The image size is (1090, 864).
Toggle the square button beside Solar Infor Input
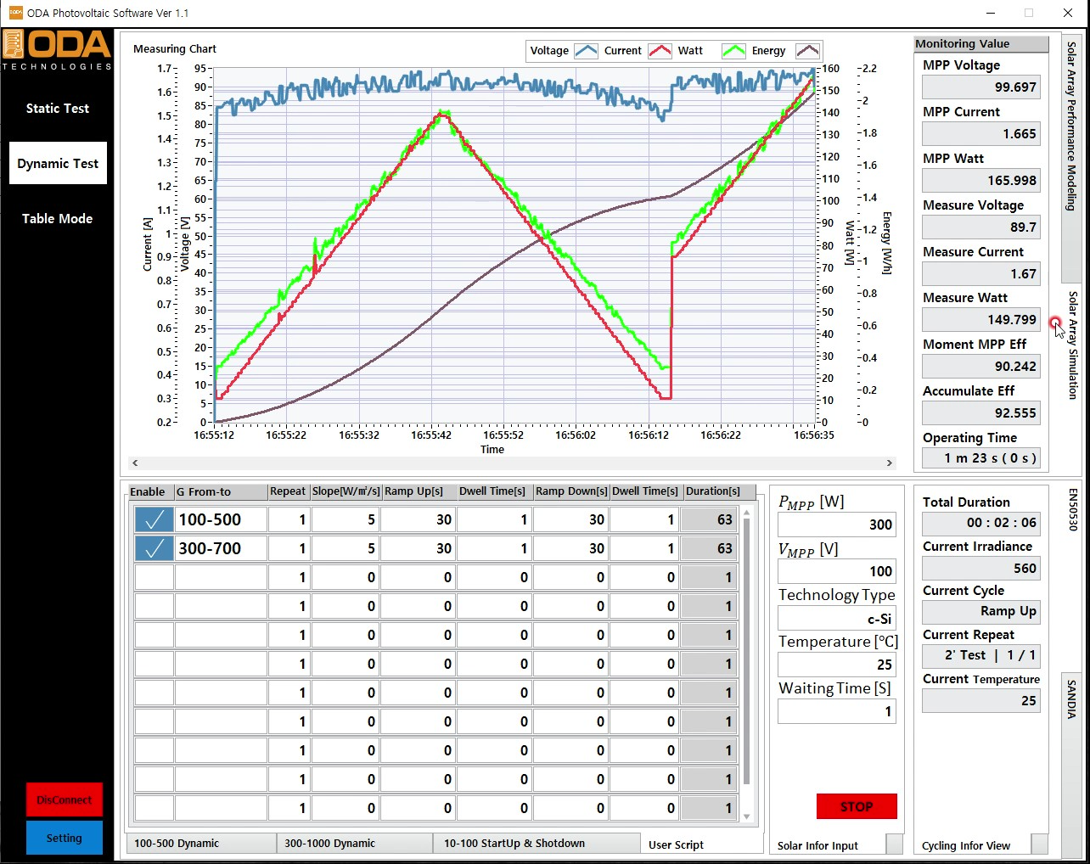click(x=894, y=844)
